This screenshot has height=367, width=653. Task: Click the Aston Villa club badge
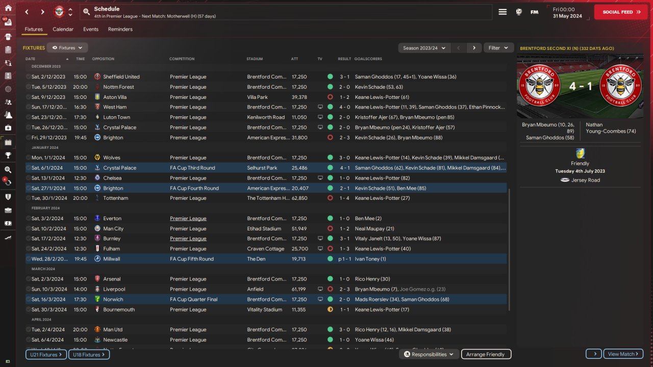click(x=97, y=97)
